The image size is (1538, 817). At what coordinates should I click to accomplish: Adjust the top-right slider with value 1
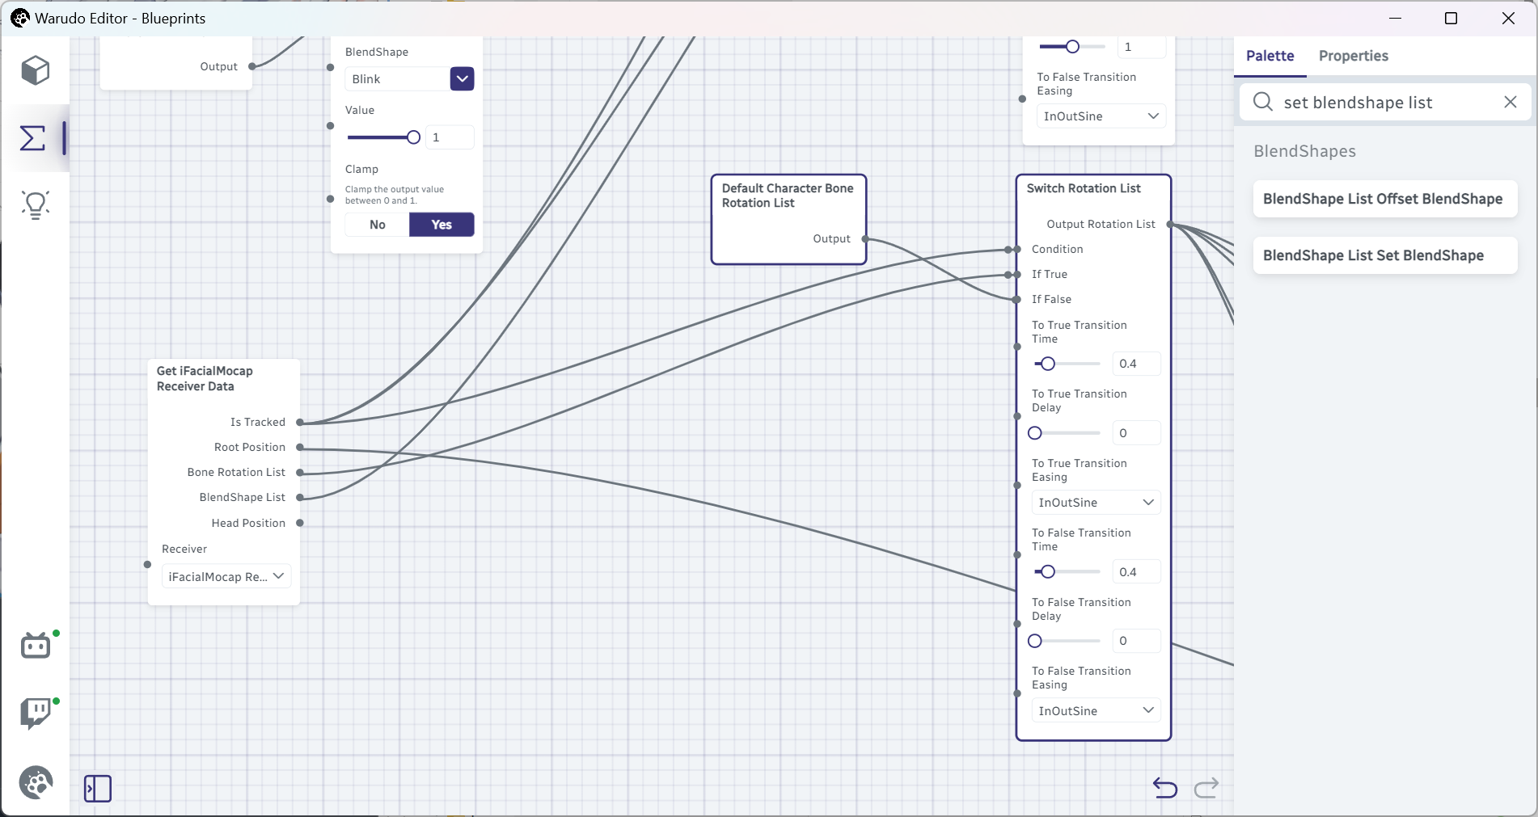click(1072, 47)
